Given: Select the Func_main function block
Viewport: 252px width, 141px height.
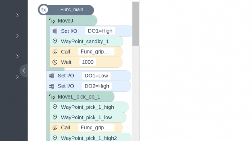Looking at the screenshot, I should pos(66,10).
